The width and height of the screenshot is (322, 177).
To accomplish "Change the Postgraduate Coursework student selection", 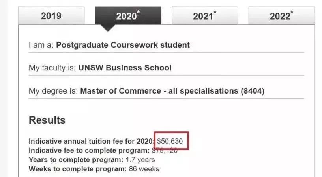I will pos(123,45).
